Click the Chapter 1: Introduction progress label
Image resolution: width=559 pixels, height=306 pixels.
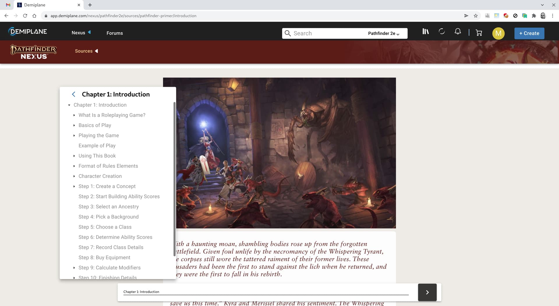tap(141, 292)
